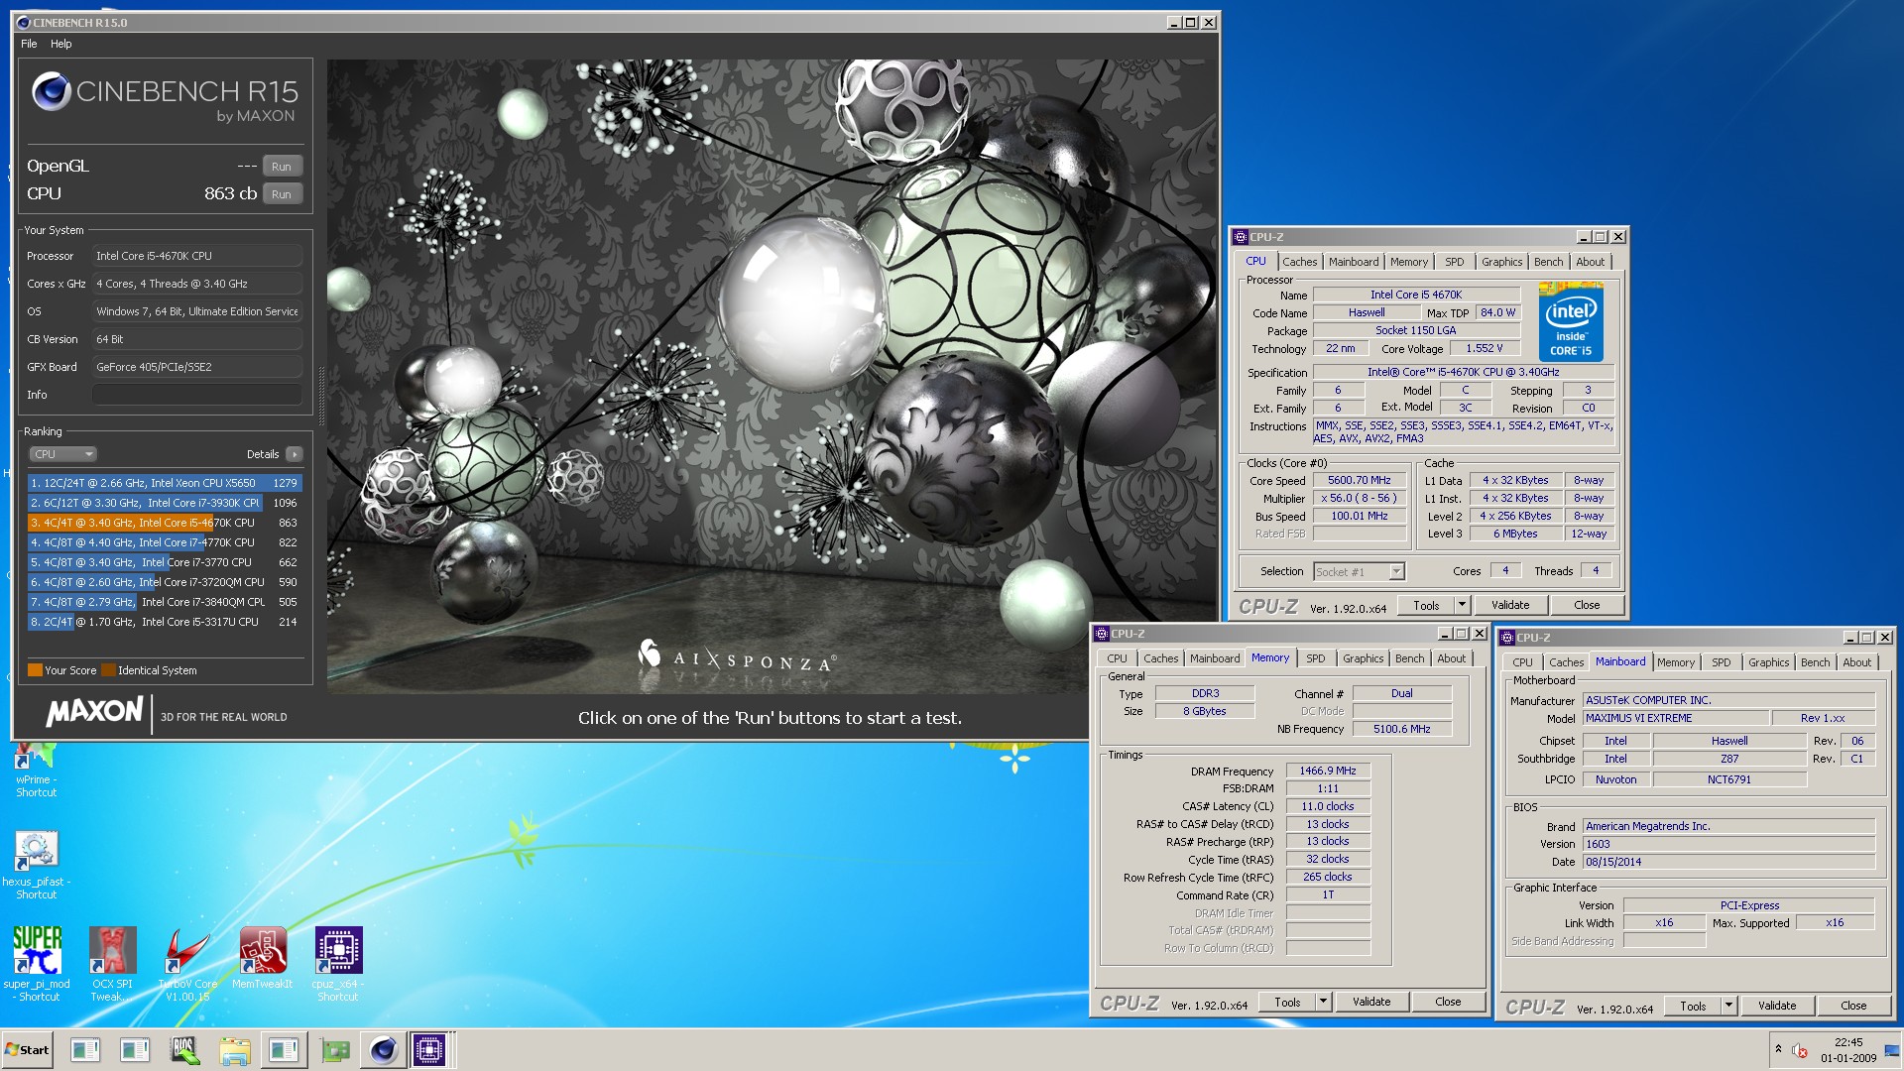Run the CPU benchmark

point(282,194)
